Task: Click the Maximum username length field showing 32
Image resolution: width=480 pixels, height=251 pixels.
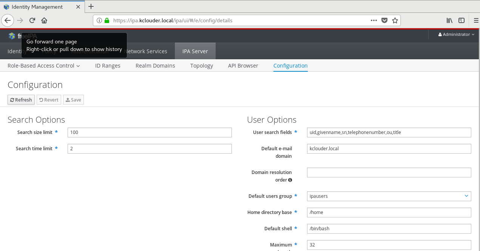Action: (x=389, y=245)
